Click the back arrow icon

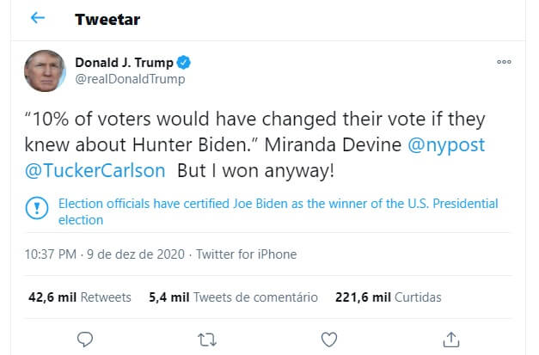38,18
